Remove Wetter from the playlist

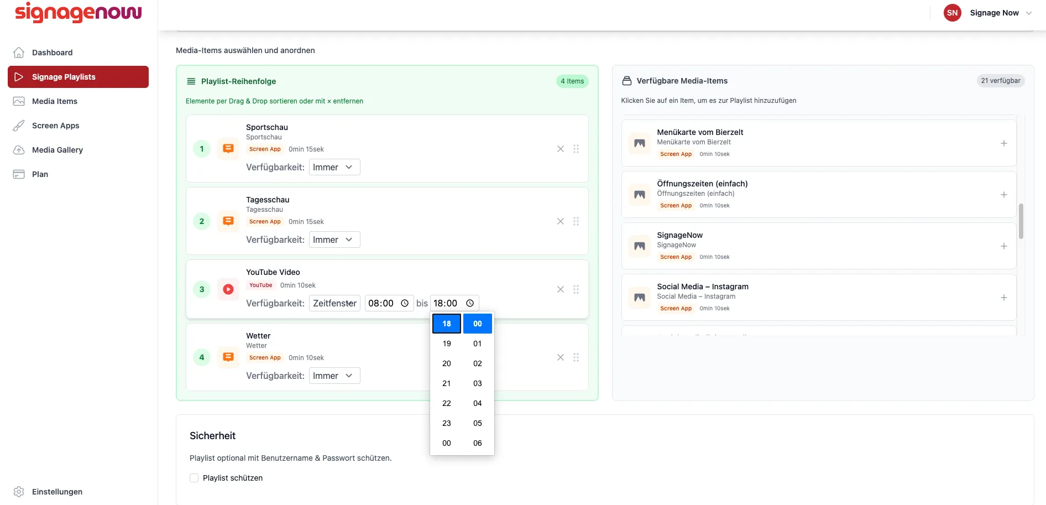click(x=561, y=357)
